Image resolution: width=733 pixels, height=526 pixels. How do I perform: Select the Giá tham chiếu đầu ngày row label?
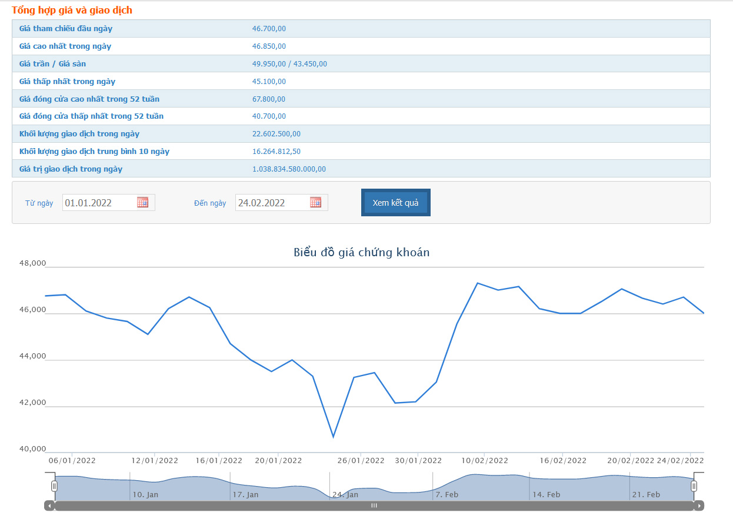[65, 29]
